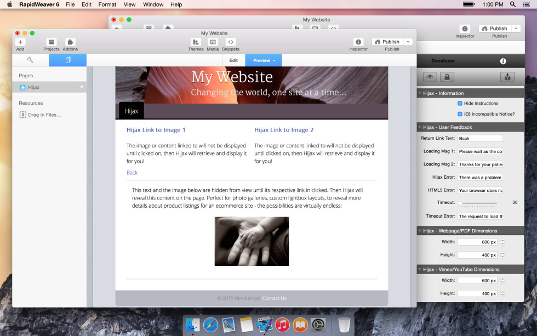537x336 pixels.
Task: Click the Add page plus icon
Action: (x=20, y=42)
